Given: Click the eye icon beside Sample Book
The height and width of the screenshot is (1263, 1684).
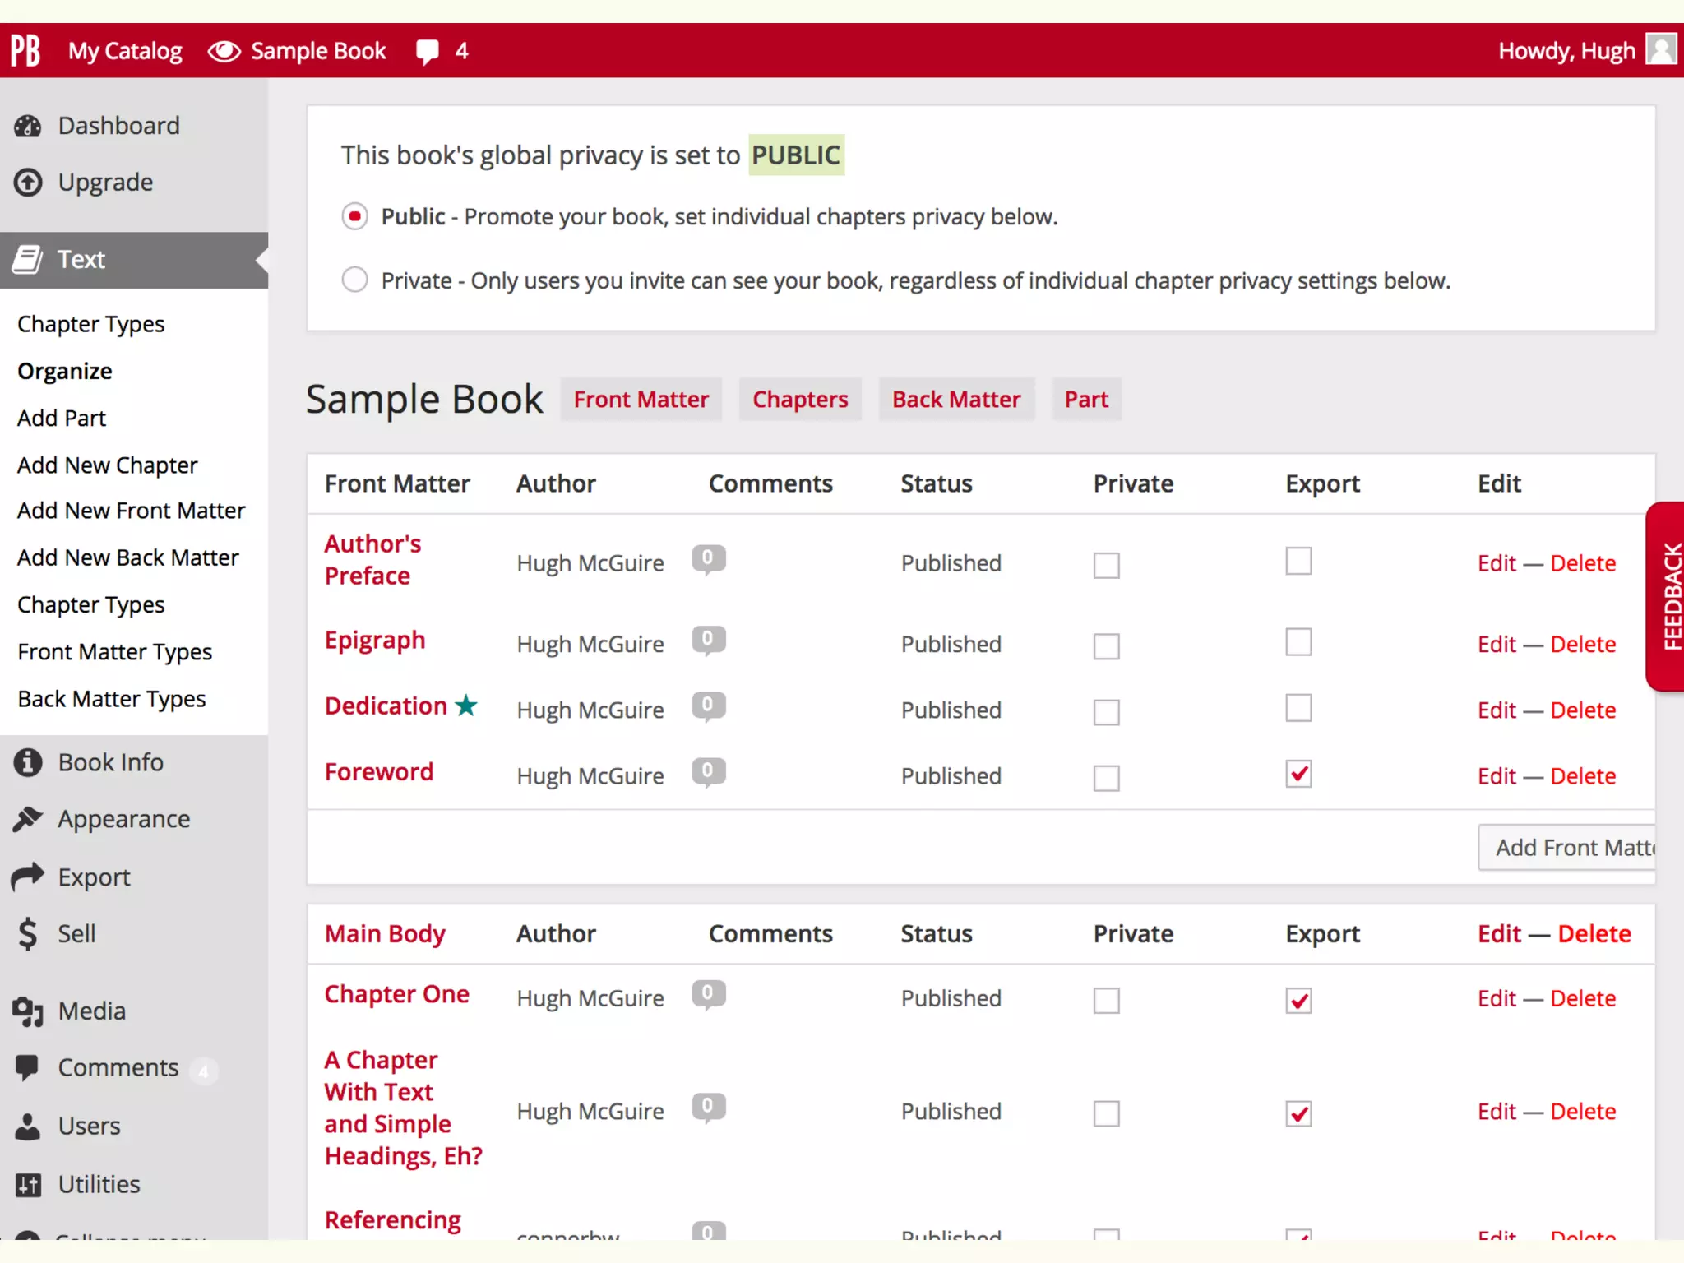Looking at the screenshot, I should 224,51.
